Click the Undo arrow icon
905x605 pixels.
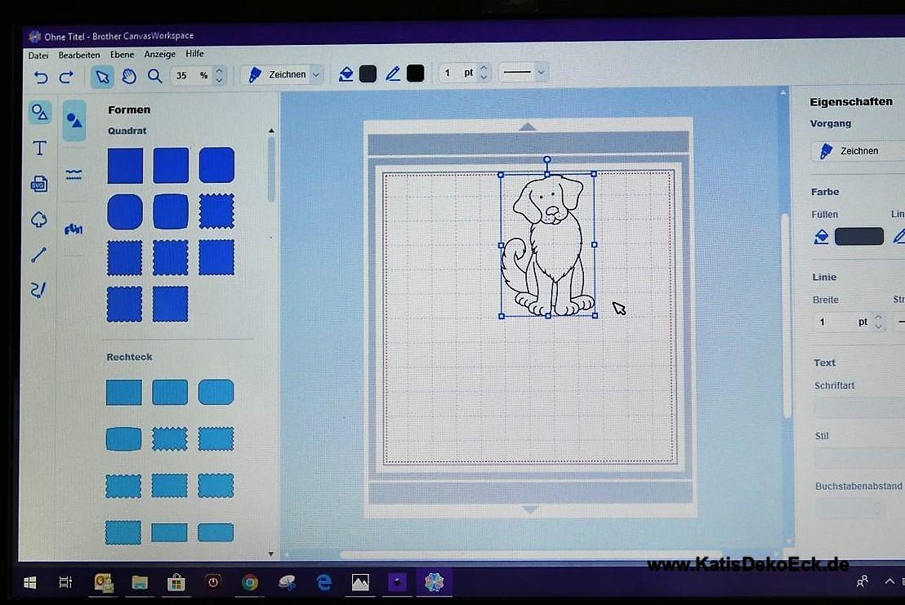click(40, 77)
